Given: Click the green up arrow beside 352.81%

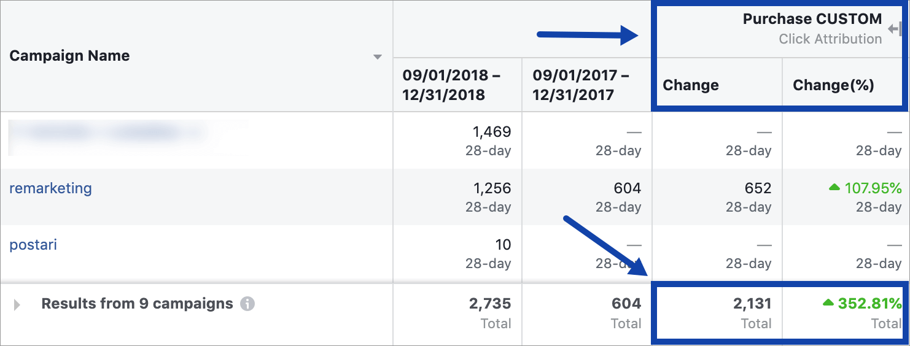Looking at the screenshot, I should coord(828,302).
